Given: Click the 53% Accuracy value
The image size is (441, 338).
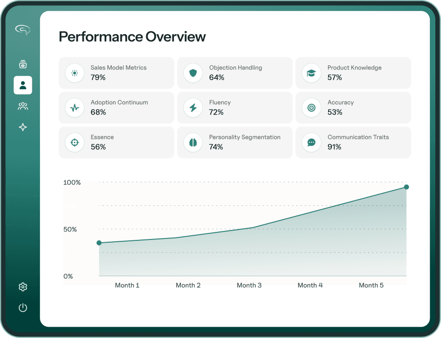Looking at the screenshot, I should 335,112.
